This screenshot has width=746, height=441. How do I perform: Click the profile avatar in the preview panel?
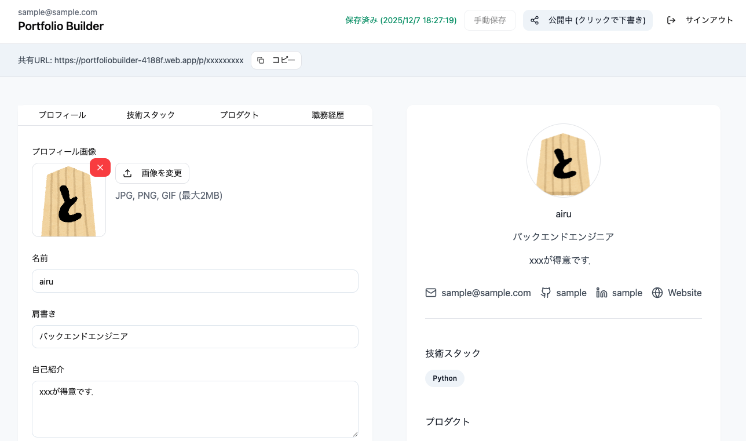563,160
